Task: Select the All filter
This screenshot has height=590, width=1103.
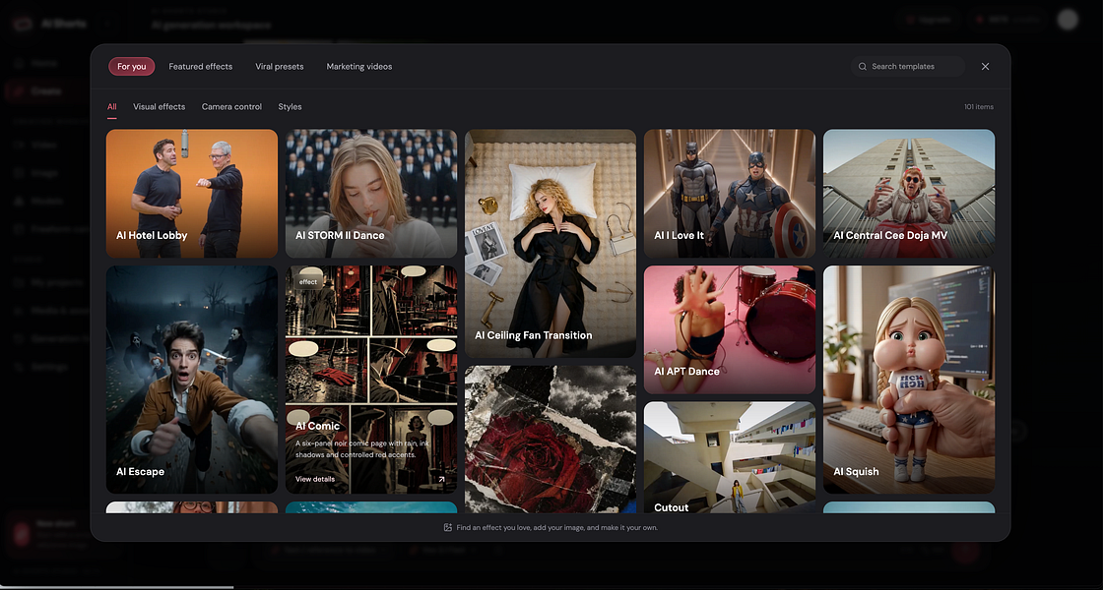Action: click(x=112, y=107)
